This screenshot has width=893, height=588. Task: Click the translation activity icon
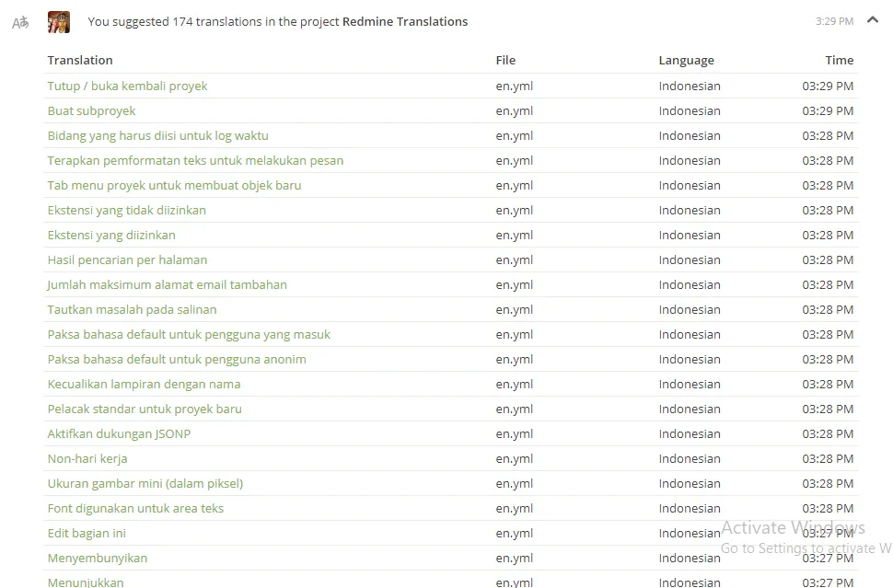(20, 23)
